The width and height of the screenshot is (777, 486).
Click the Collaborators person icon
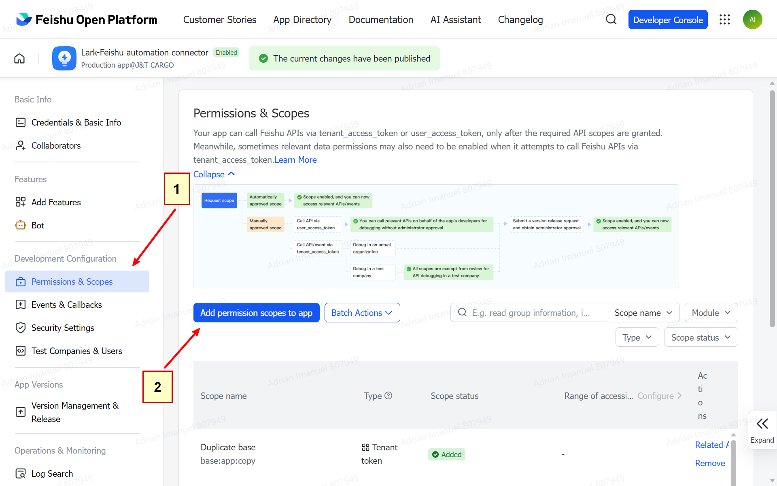pyautogui.click(x=21, y=145)
